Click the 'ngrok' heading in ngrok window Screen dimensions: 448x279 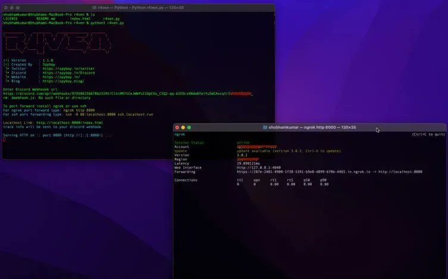(180, 135)
